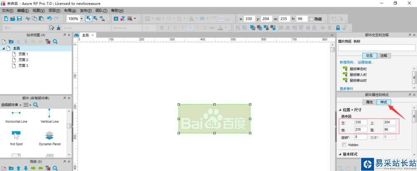Select the Hot Spot widget
Screen dimensions: 417x171
coord(16,138)
